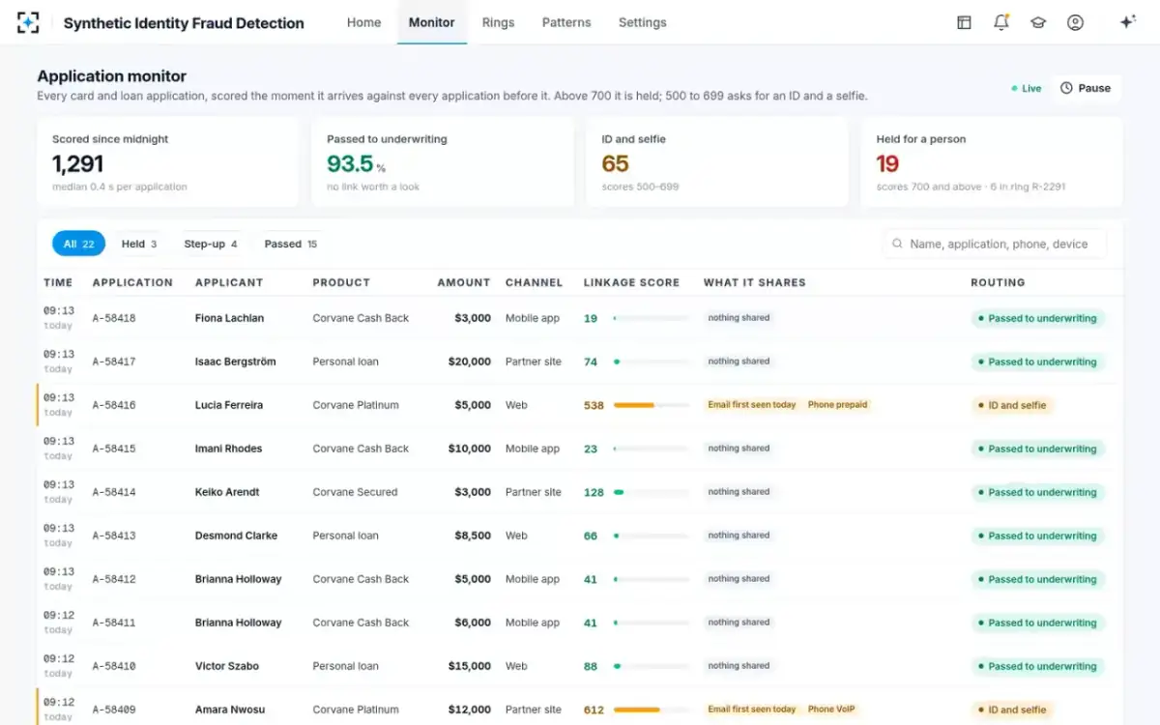Open the user account icon
The height and width of the screenshot is (725, 1160).
1075,22
